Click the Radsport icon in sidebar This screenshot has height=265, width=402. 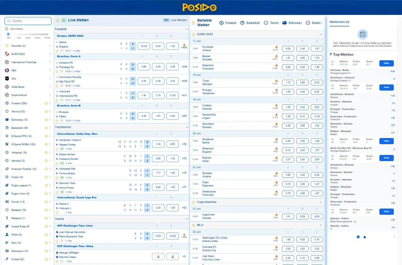[7, 218]
